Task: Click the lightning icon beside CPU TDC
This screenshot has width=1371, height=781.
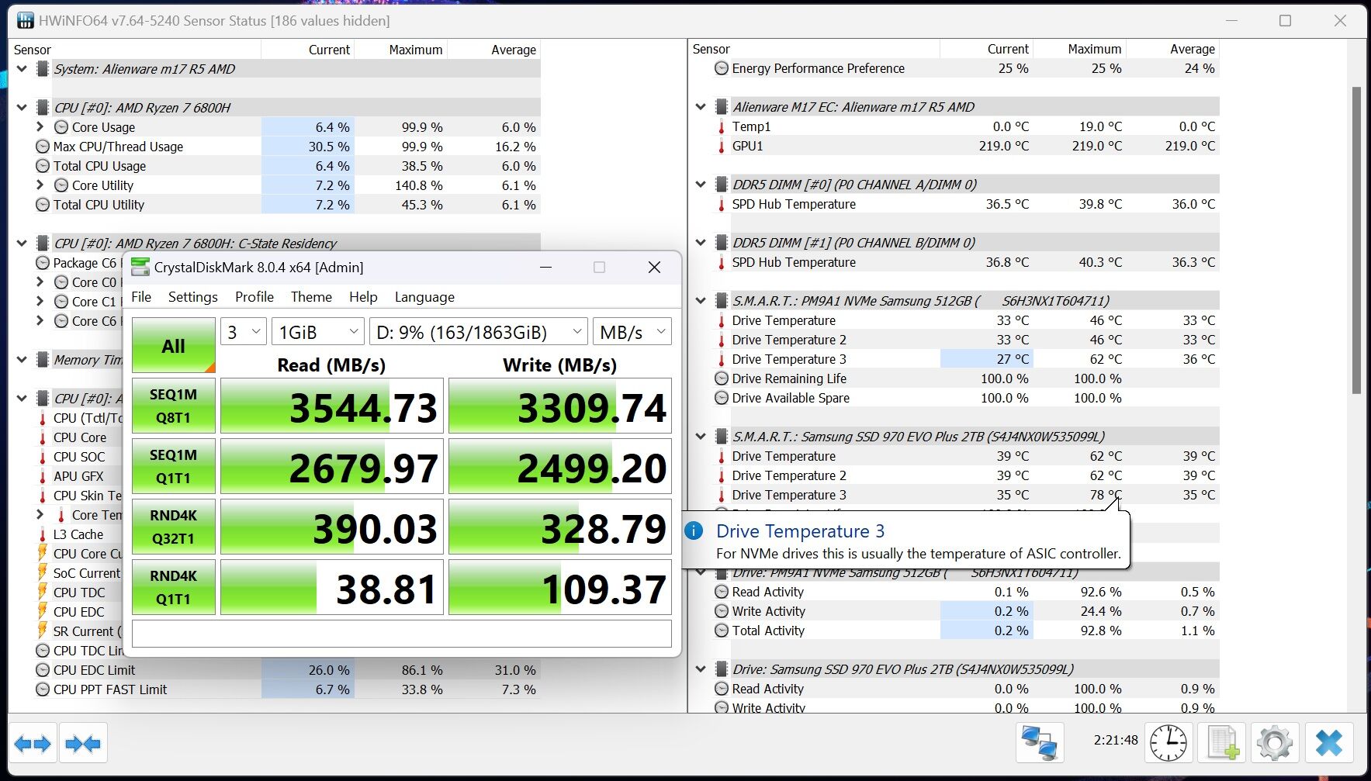Action: (43, 593)
